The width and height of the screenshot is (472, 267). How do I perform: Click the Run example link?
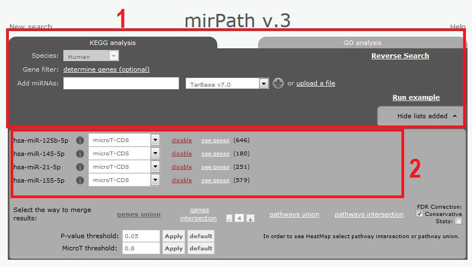(x=415, y=97)
